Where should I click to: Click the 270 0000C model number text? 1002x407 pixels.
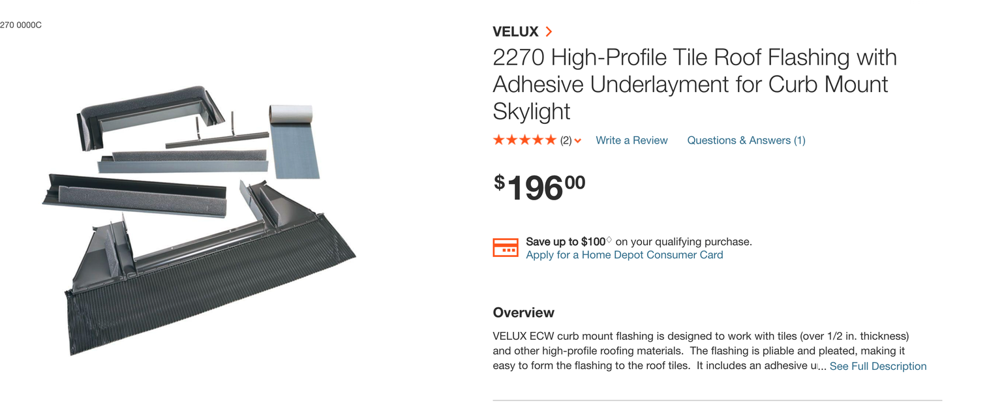click(x=21, y=25)
